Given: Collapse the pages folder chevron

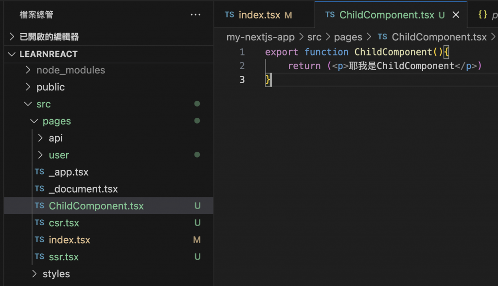Looking at the screenshot, I should pos(34,121).
